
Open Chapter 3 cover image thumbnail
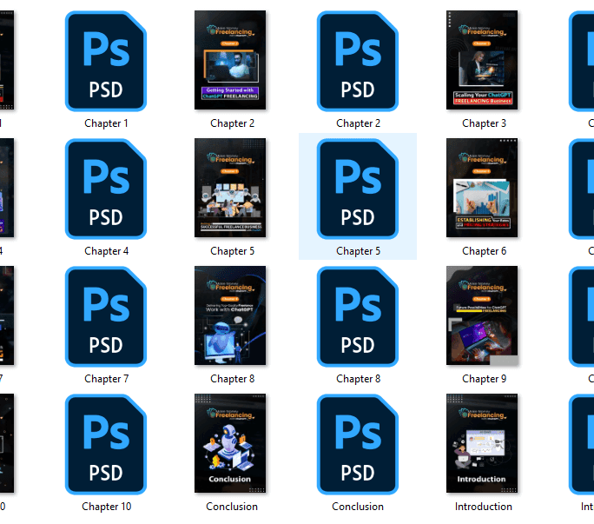click(482, 60)
